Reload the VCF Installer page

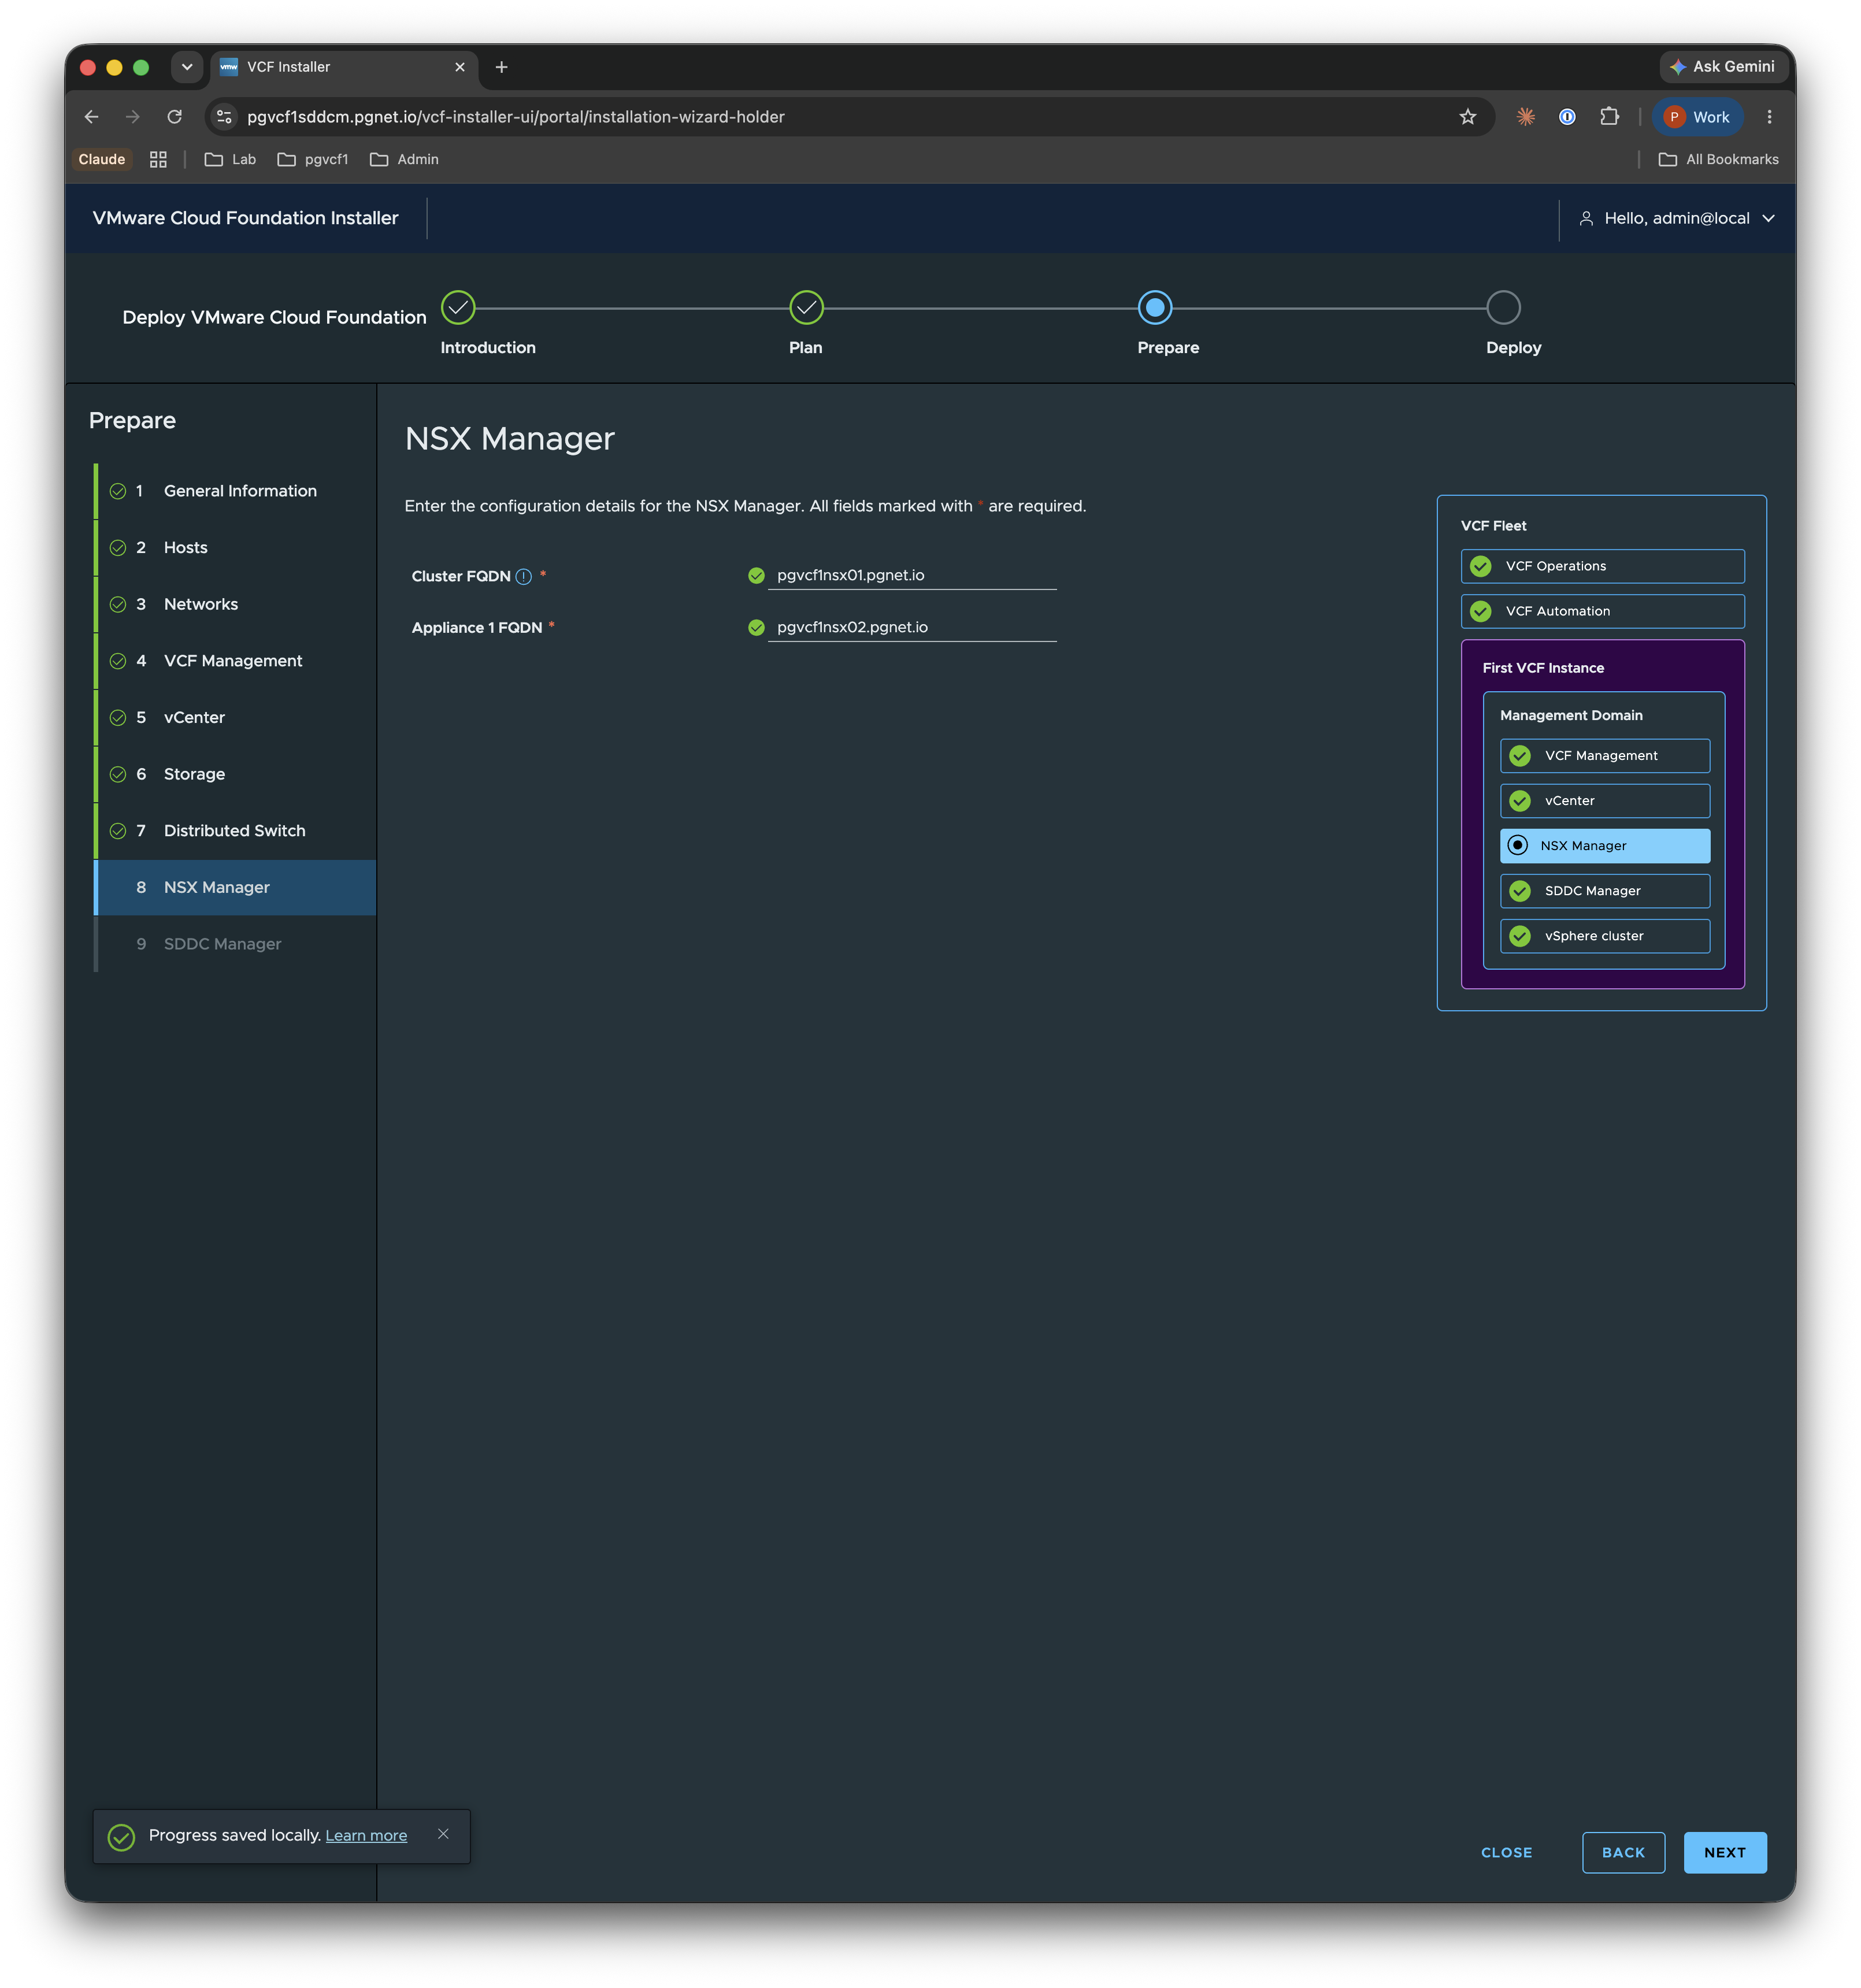click(174, 117)
